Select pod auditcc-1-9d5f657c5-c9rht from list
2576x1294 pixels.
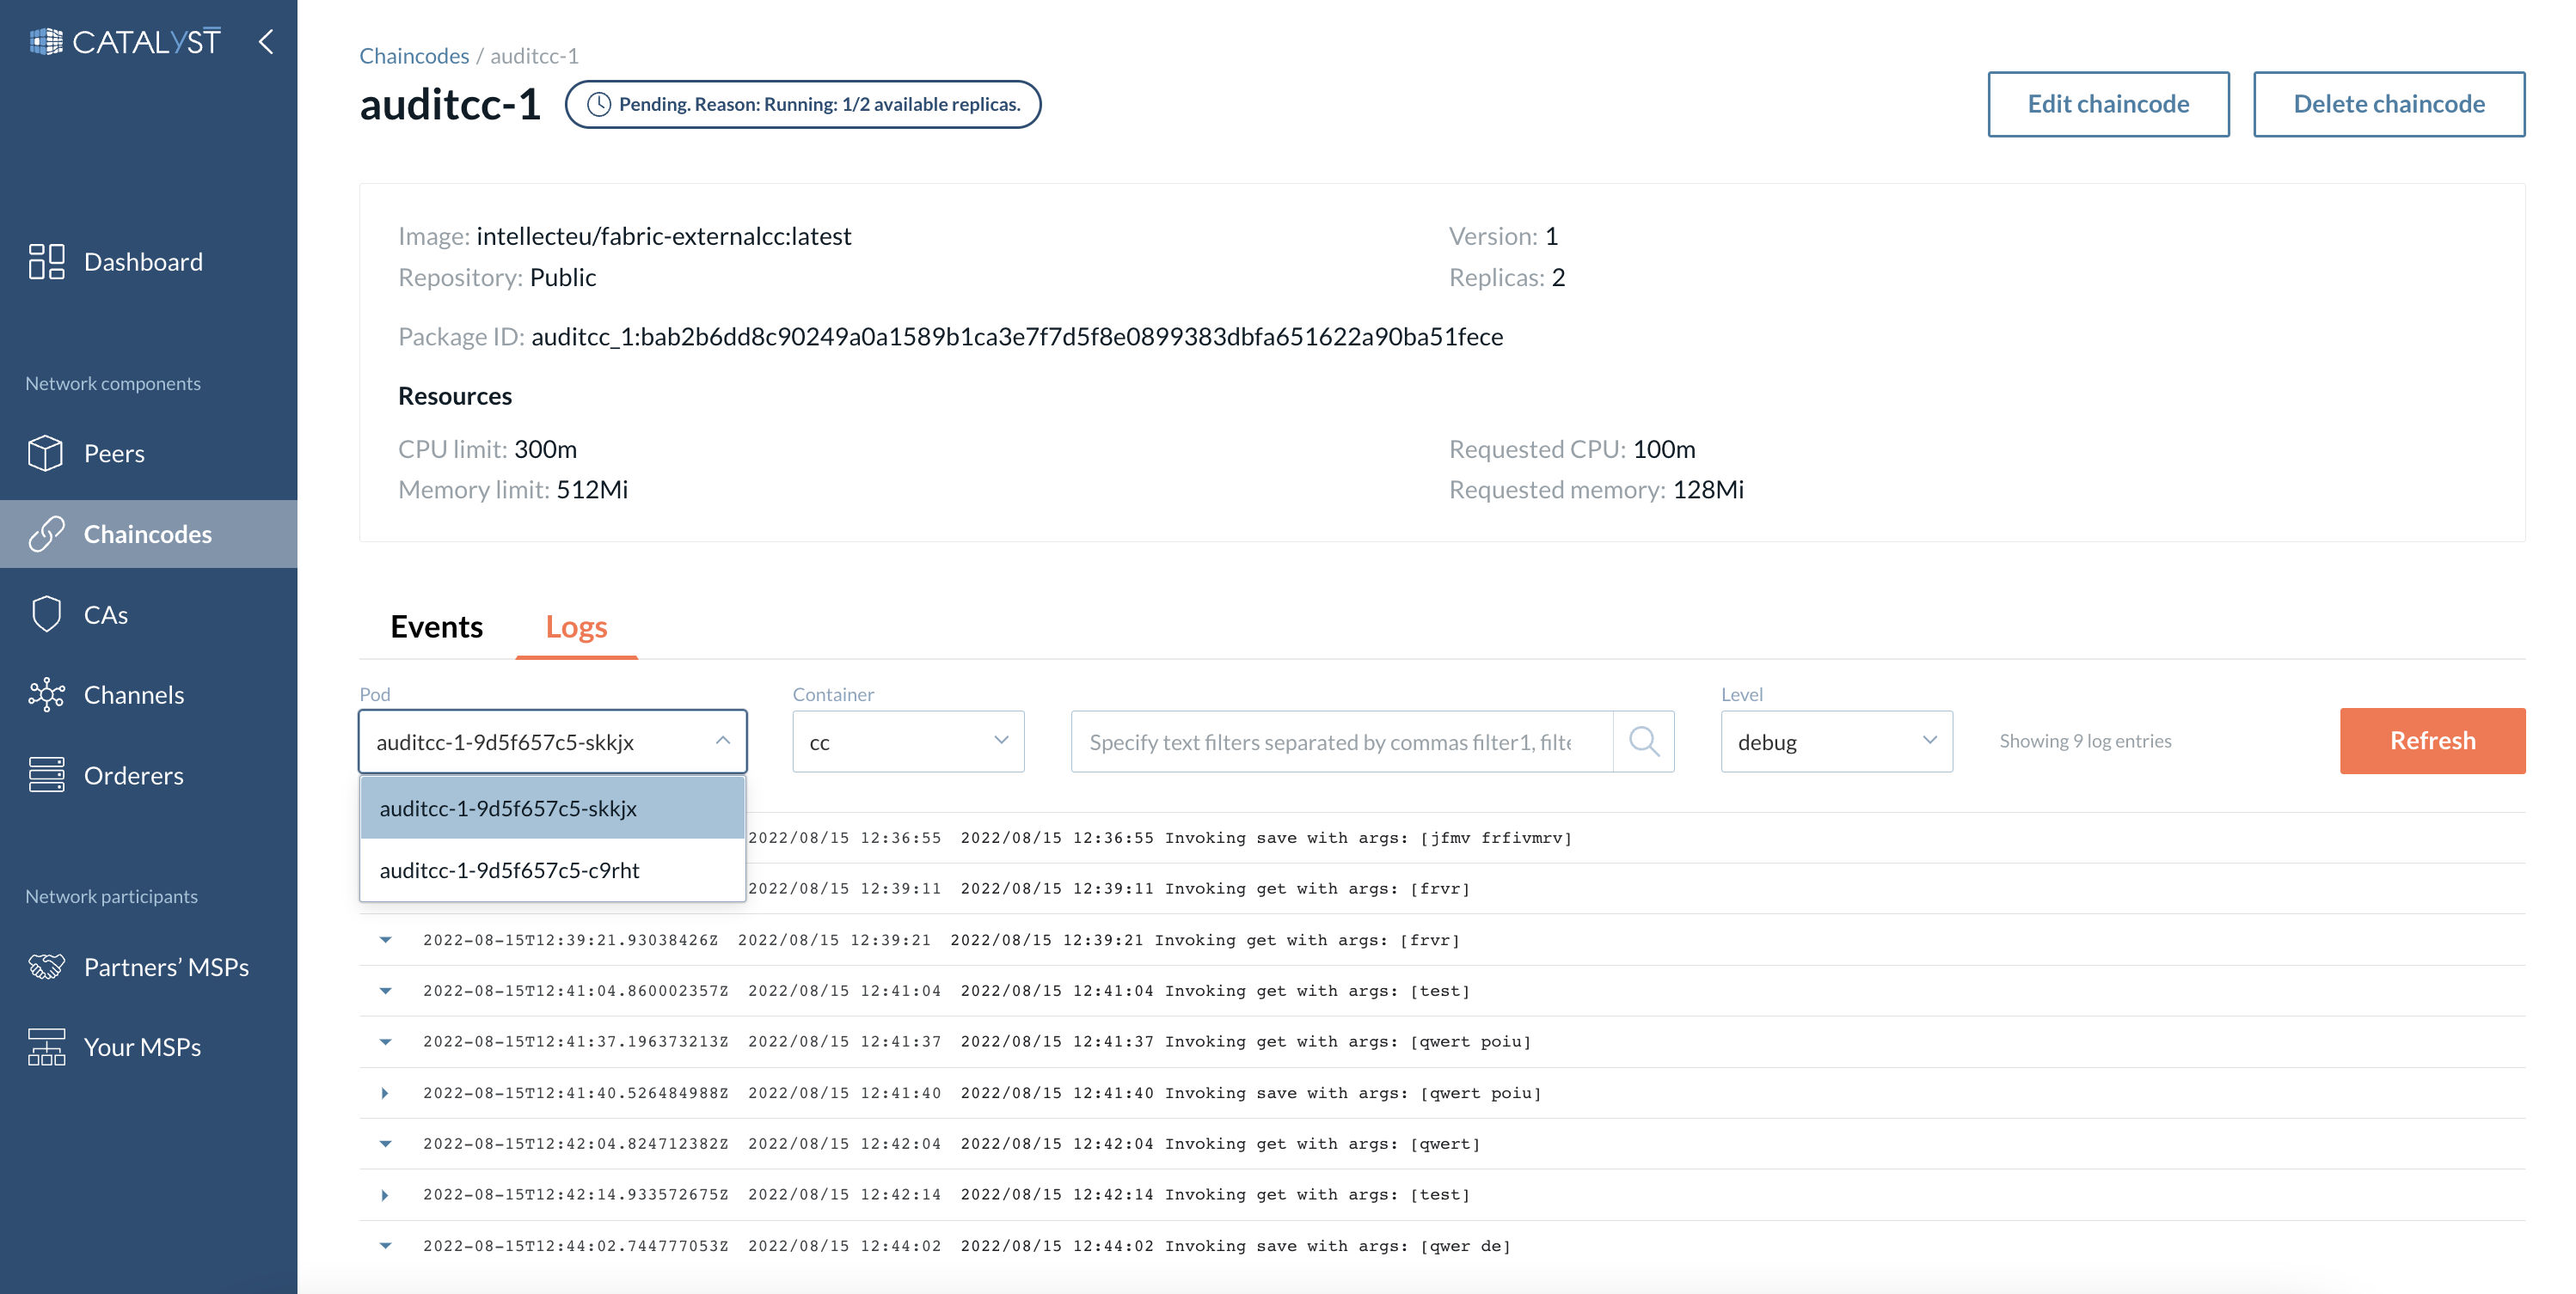click(510, 870)
